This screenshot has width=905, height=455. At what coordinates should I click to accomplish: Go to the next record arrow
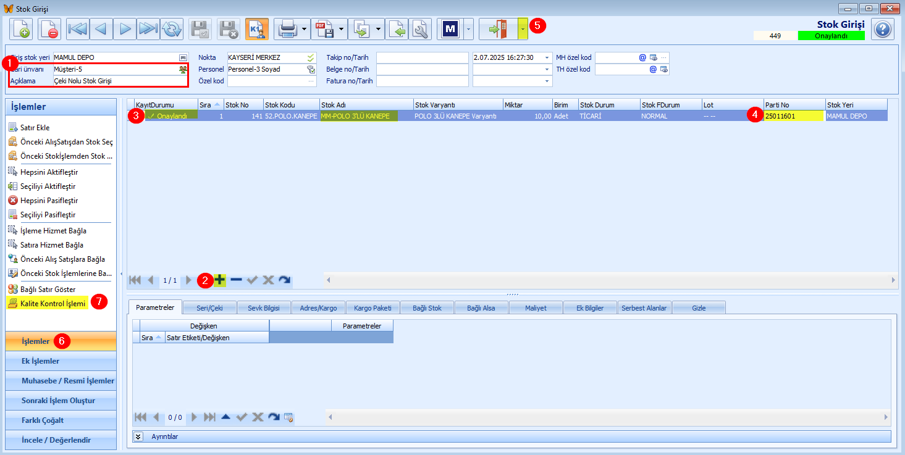(x=125, y=29)
